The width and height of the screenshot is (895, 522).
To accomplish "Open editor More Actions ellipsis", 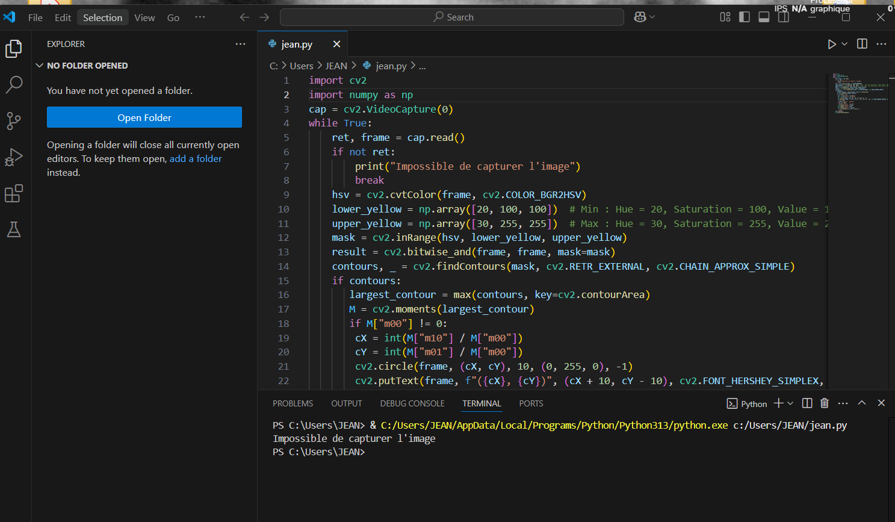I will [881, 44].
